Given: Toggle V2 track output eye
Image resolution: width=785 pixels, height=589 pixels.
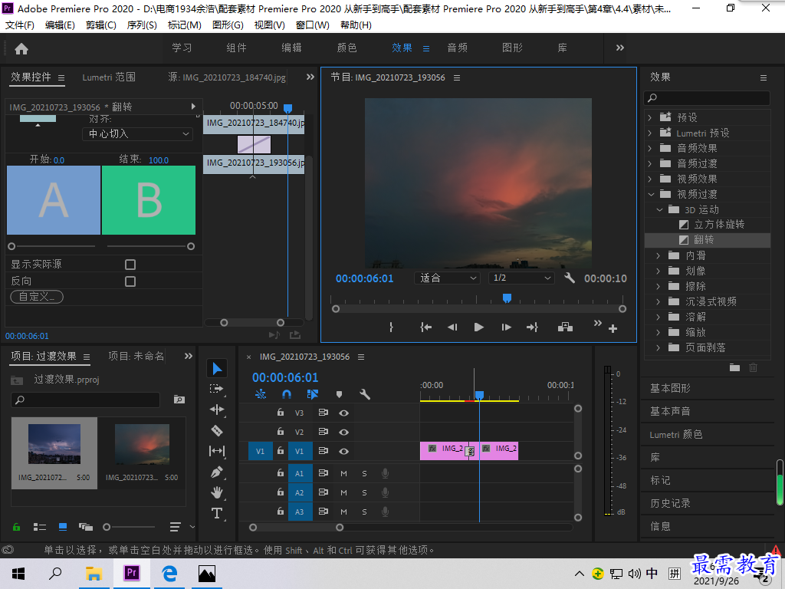Looking at the screenshot, I should [343, 433].
